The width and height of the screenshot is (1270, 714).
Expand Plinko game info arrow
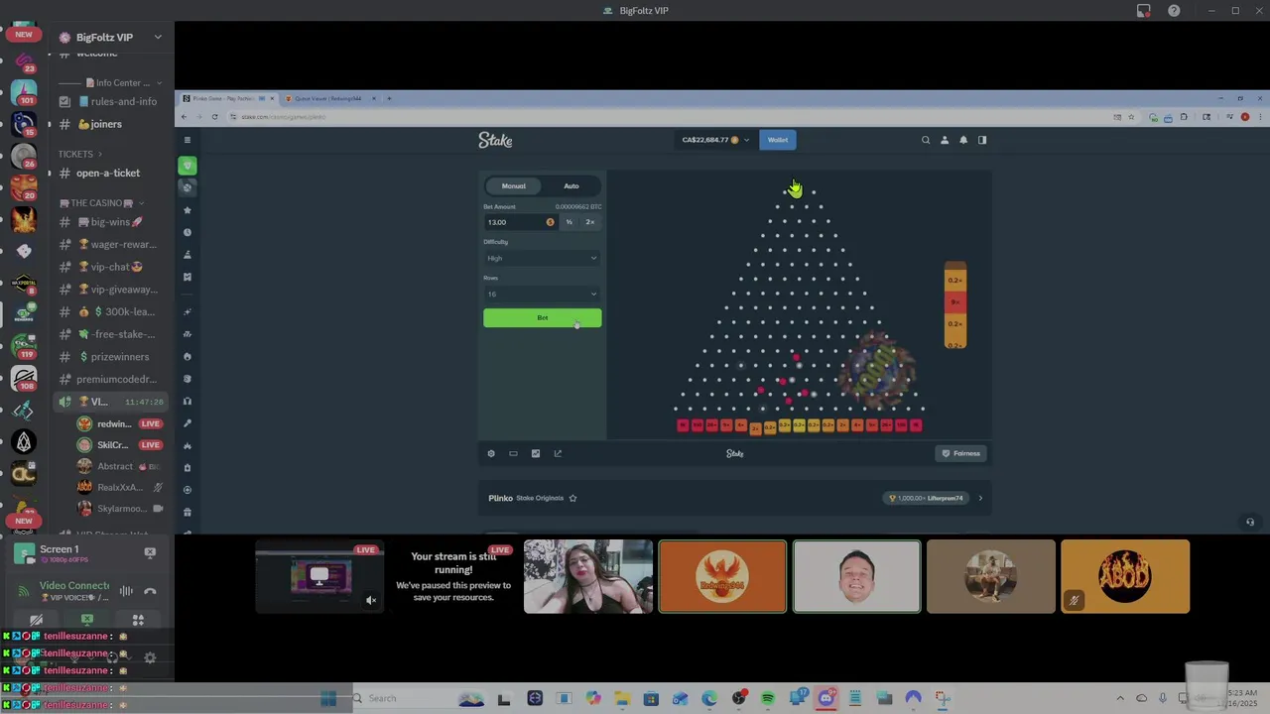[x=980, y=498]
